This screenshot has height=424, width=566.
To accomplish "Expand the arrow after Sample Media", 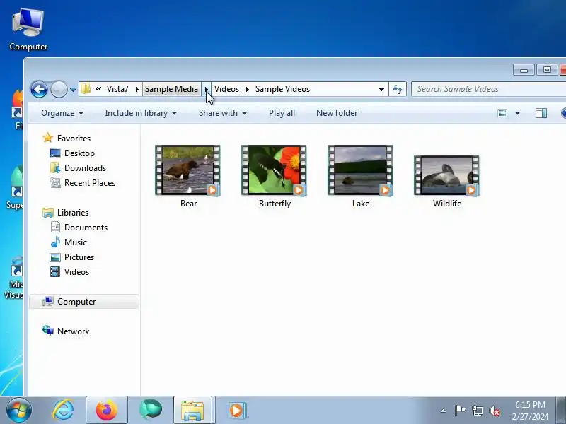I will point(206,89).
